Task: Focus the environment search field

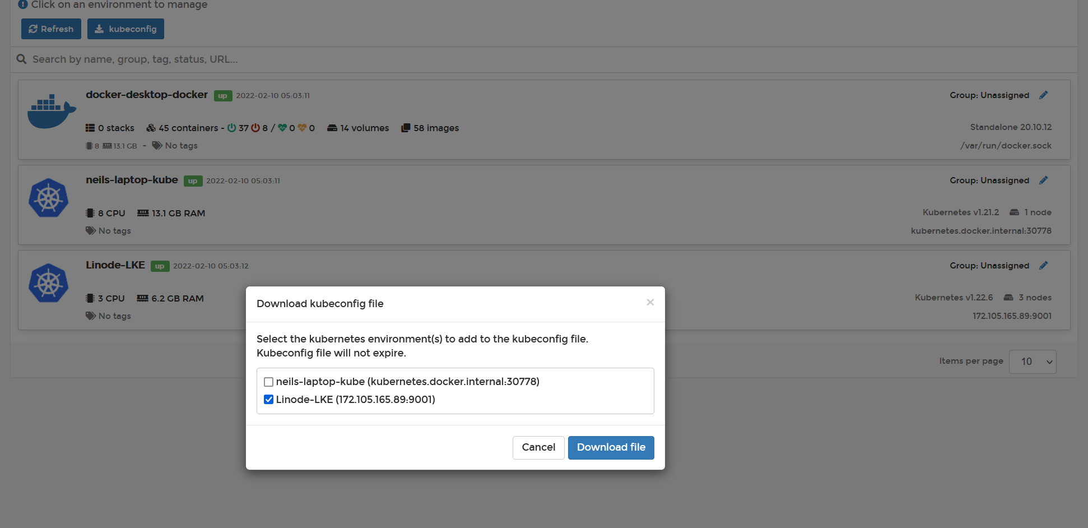Action: [x=543, y=59]
